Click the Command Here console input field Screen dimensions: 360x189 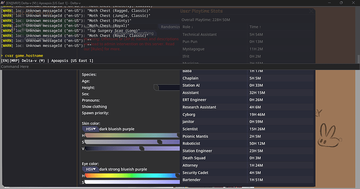pos(180,67)
